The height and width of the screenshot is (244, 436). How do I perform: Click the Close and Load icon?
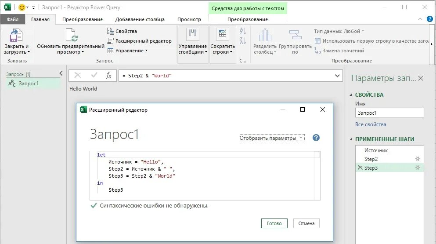[16, 35]
